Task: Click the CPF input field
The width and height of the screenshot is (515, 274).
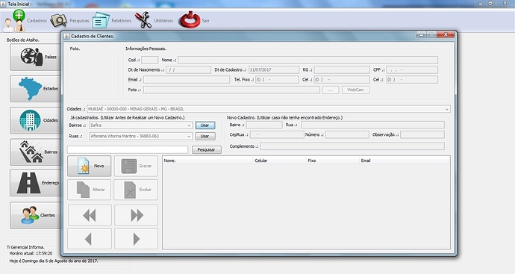Action: click(x=412, y=69)
